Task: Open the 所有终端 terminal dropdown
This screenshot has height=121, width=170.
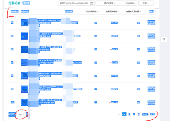Action: (x=131, y=3)
